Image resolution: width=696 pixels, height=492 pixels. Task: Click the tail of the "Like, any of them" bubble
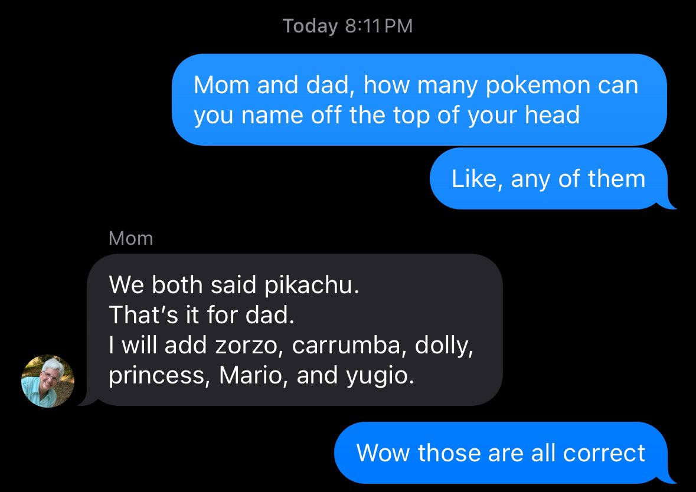(668, 204)
